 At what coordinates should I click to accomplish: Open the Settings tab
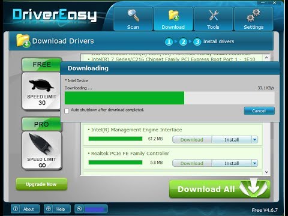[254, 19]
